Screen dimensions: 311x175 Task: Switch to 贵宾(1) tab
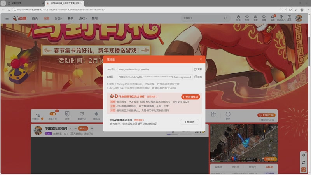[252, 167]
